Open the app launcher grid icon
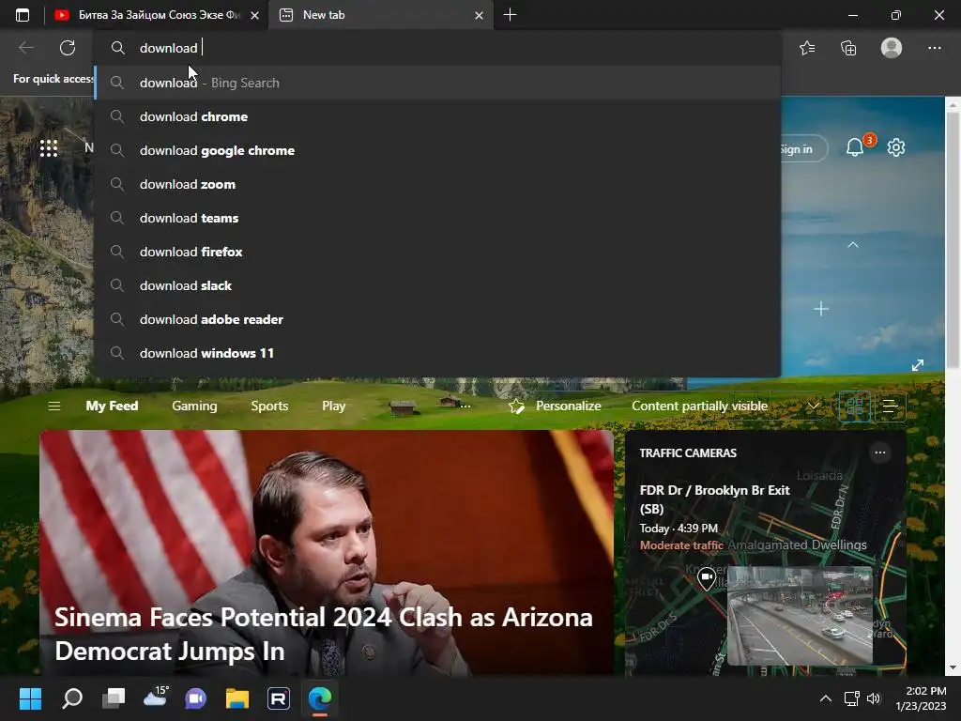This screenshot has height=721, width=961. point(49,147)
